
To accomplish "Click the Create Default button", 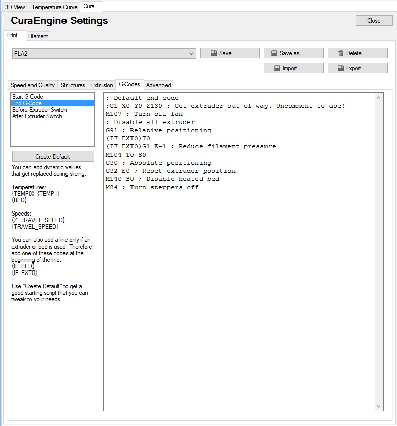I will point(53,157).
